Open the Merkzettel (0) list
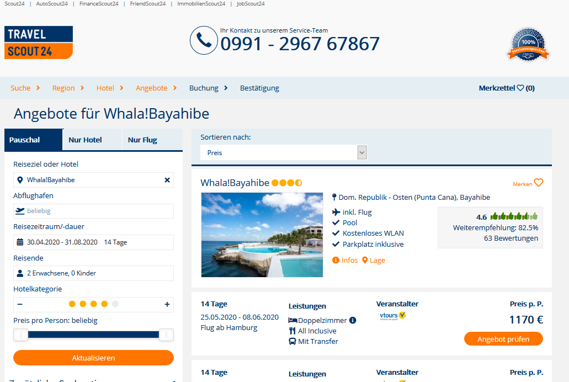Screen dimensions: 569x382 point(507,88)
